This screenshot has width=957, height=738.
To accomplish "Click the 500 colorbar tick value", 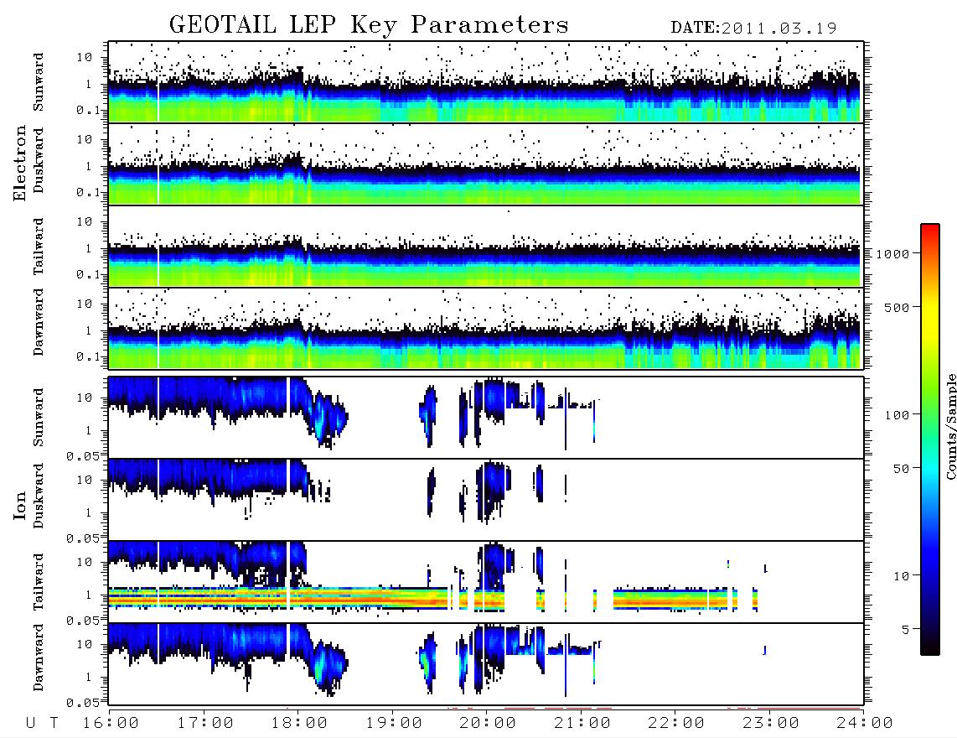I will click(x=898, y=307).
